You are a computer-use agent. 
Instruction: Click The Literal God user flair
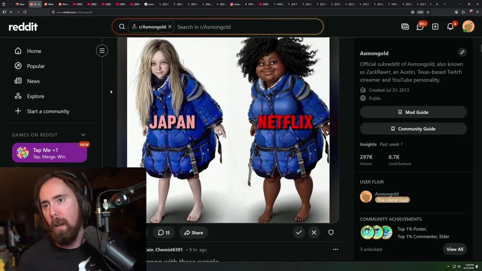392,200
